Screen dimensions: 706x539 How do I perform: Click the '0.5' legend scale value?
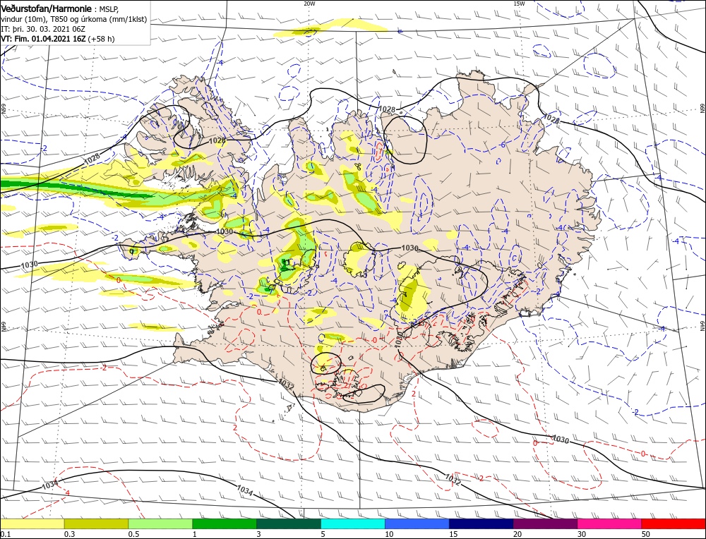[x=133, y=534]
